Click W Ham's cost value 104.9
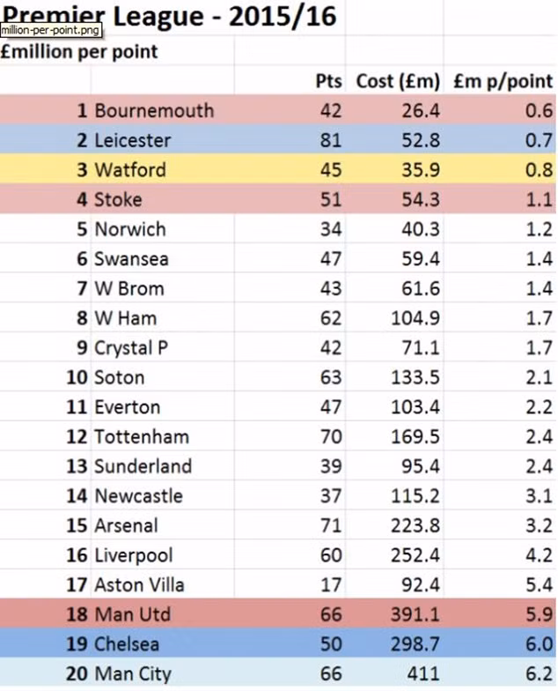This screenshot has width=558, height=691. [x=415, y=317]
